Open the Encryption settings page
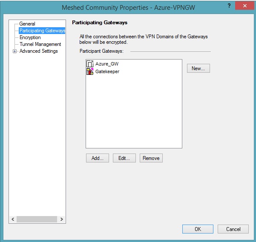 (x=30, y=37)
